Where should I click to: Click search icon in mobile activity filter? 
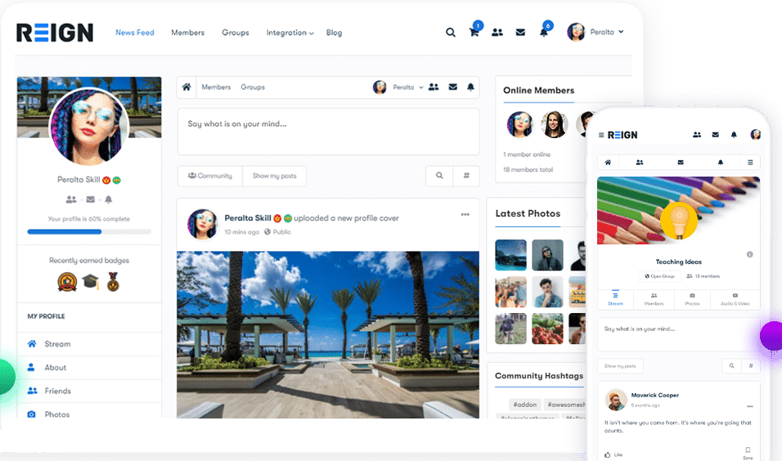tap(731, 366)
